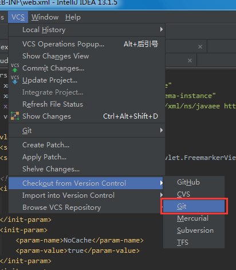The height and width of the screenshot is (270, 236).
Task: Open the VCS menu
Action: click(18, 17)
